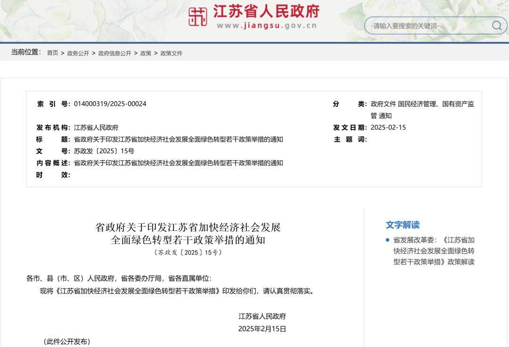The image size is (509, 347).
Task: Click the 时效 field label
Action: (53, 174)
